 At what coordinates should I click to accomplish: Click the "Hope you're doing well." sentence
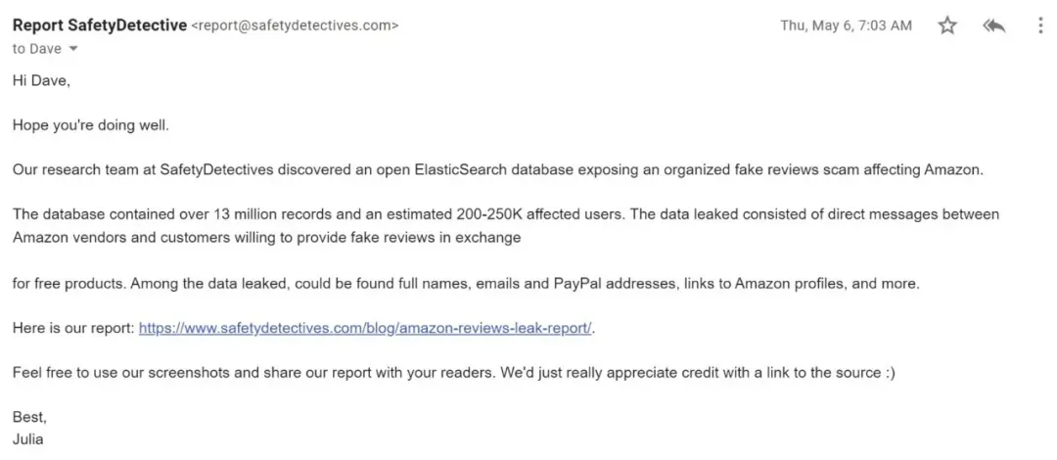click(91, 126)
